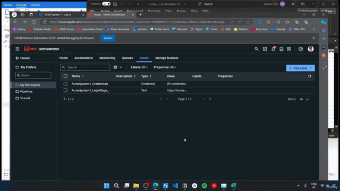The height and width of the screenshot is (191, 340).
Task: Open the column view options dropdown
Action: pyautogui.click(x=117, y=67)
